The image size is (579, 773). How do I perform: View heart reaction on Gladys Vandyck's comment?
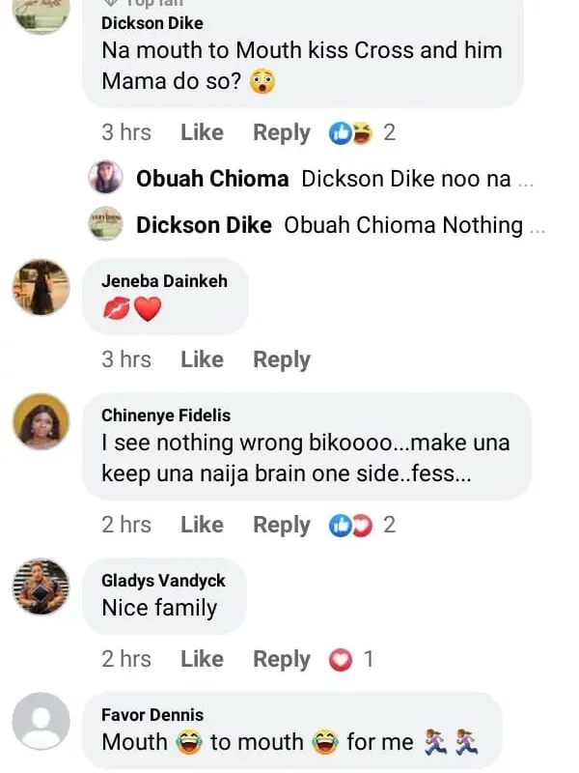340,660
